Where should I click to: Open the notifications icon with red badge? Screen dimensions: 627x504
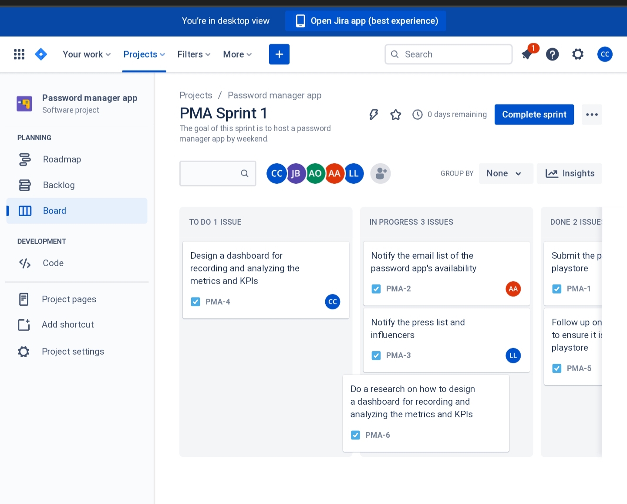[528, 54]
